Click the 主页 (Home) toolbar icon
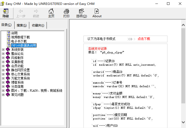Viewport: 186px width, 128px height. click(51, 13)
